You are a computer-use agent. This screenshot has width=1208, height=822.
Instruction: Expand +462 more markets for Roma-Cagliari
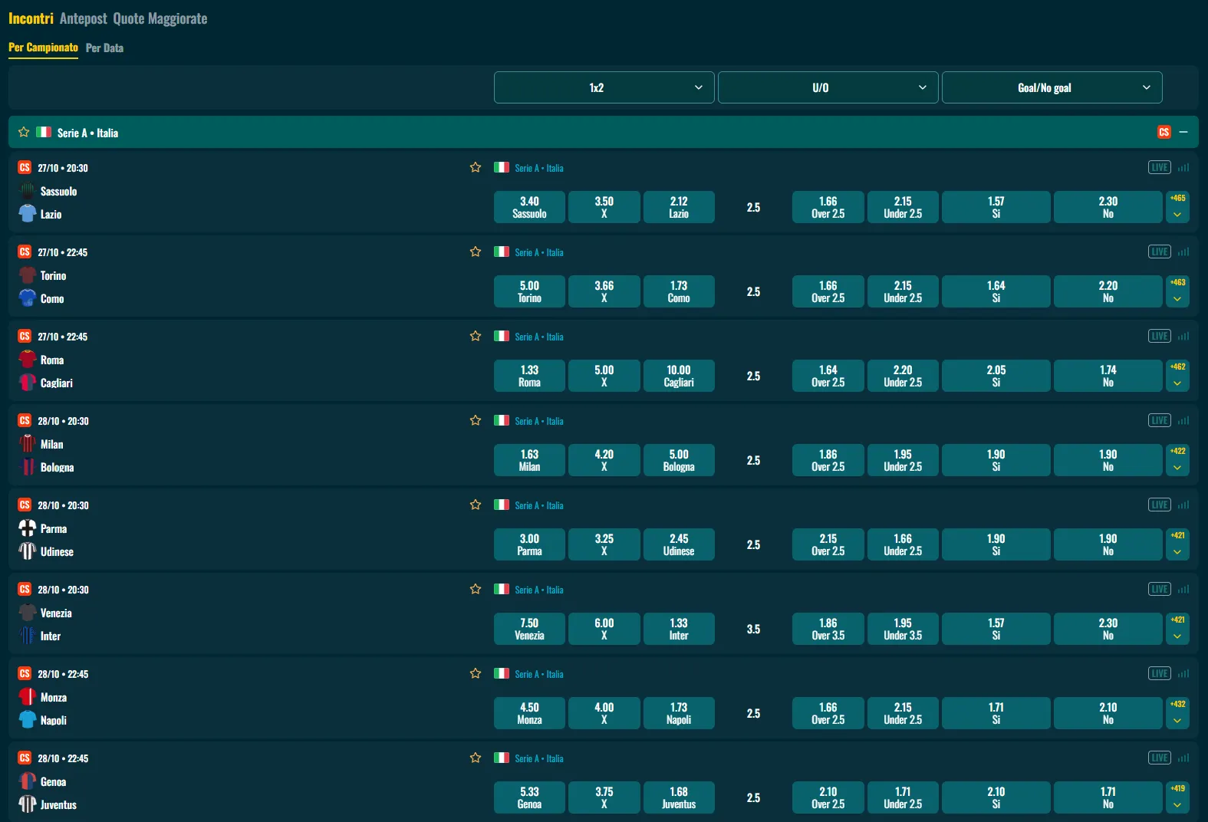tap(1177, 376)
